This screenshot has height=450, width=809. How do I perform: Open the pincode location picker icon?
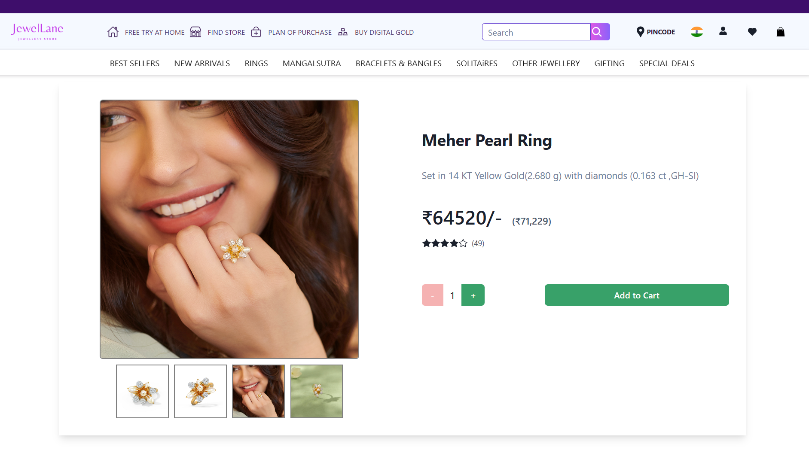point(640,31)
